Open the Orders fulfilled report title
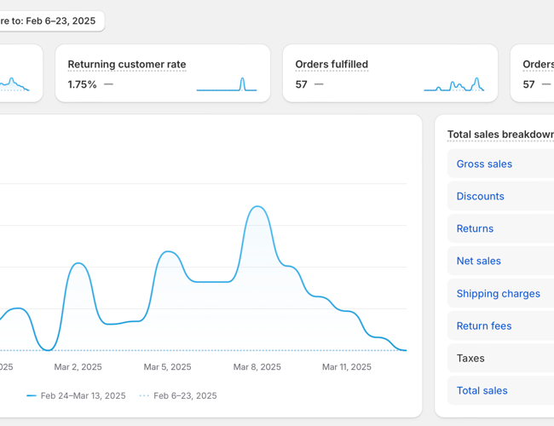The height and width of the screenshot is (426, 554). pyautogui.click(x=332, y=65)
